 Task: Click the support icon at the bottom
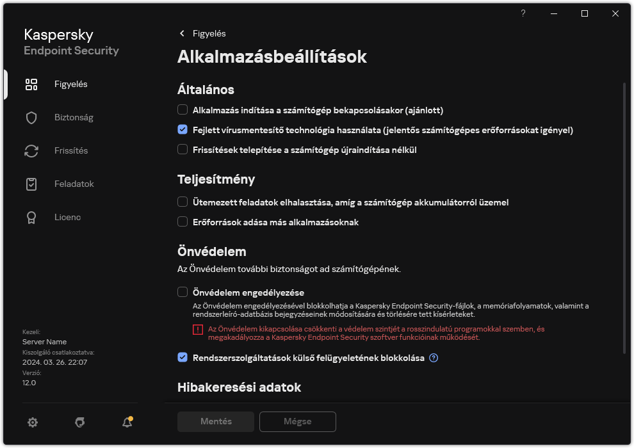coord(79,422)
